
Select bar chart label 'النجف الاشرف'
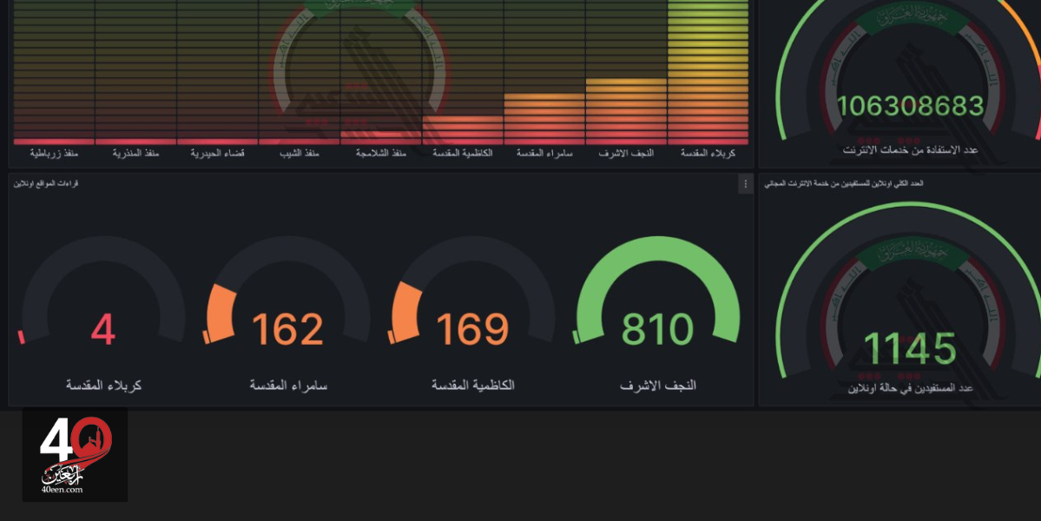626,154
